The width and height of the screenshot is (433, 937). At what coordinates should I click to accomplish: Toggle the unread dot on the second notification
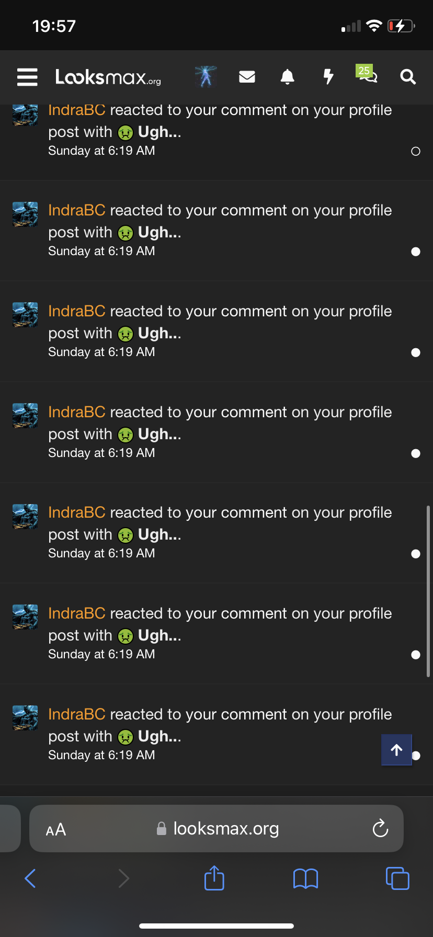[416, 252]
